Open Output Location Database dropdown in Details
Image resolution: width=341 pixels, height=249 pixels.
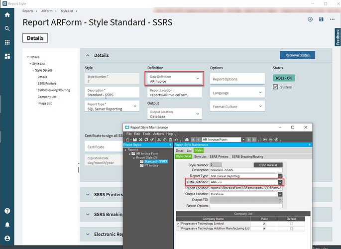(198, 114)
